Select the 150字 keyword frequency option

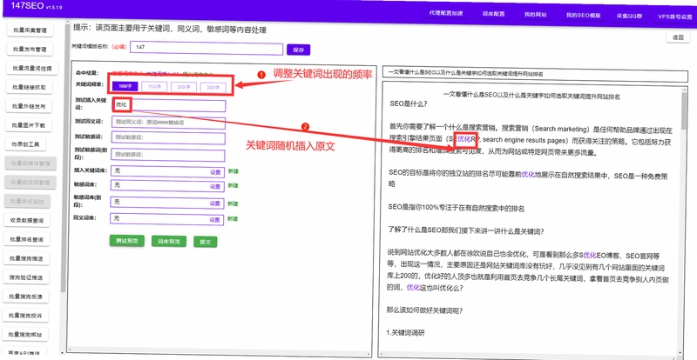154,87
